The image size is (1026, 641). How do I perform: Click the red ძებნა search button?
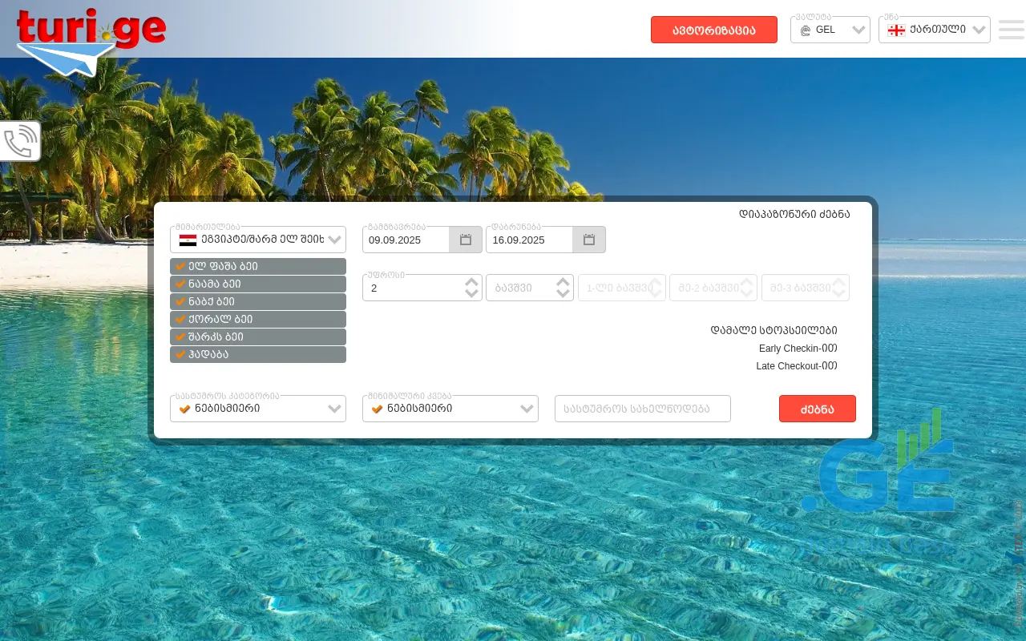(x=817, y=409)
